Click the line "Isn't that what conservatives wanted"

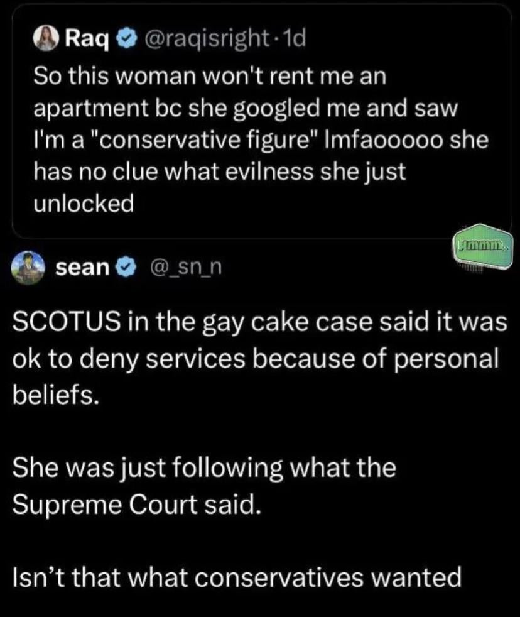tap(237, 577)
